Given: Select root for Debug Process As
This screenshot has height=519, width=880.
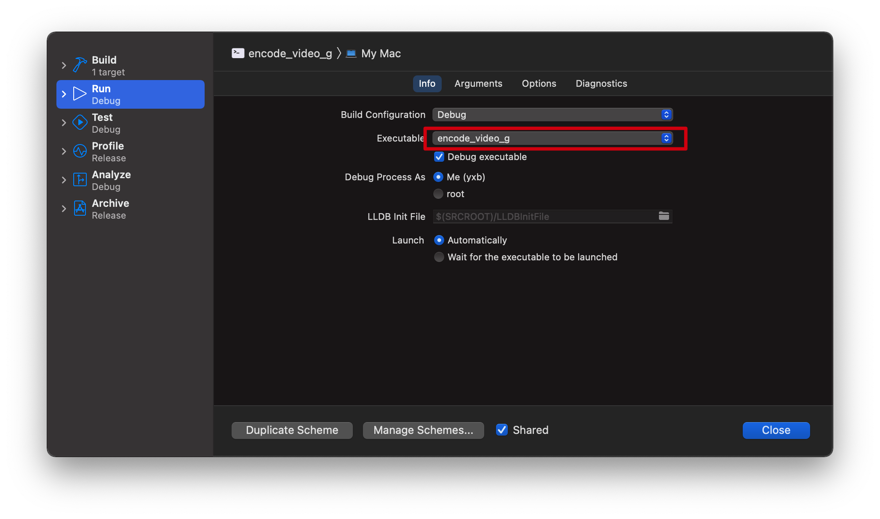Looking at the screenshot, I should (438, 194).
